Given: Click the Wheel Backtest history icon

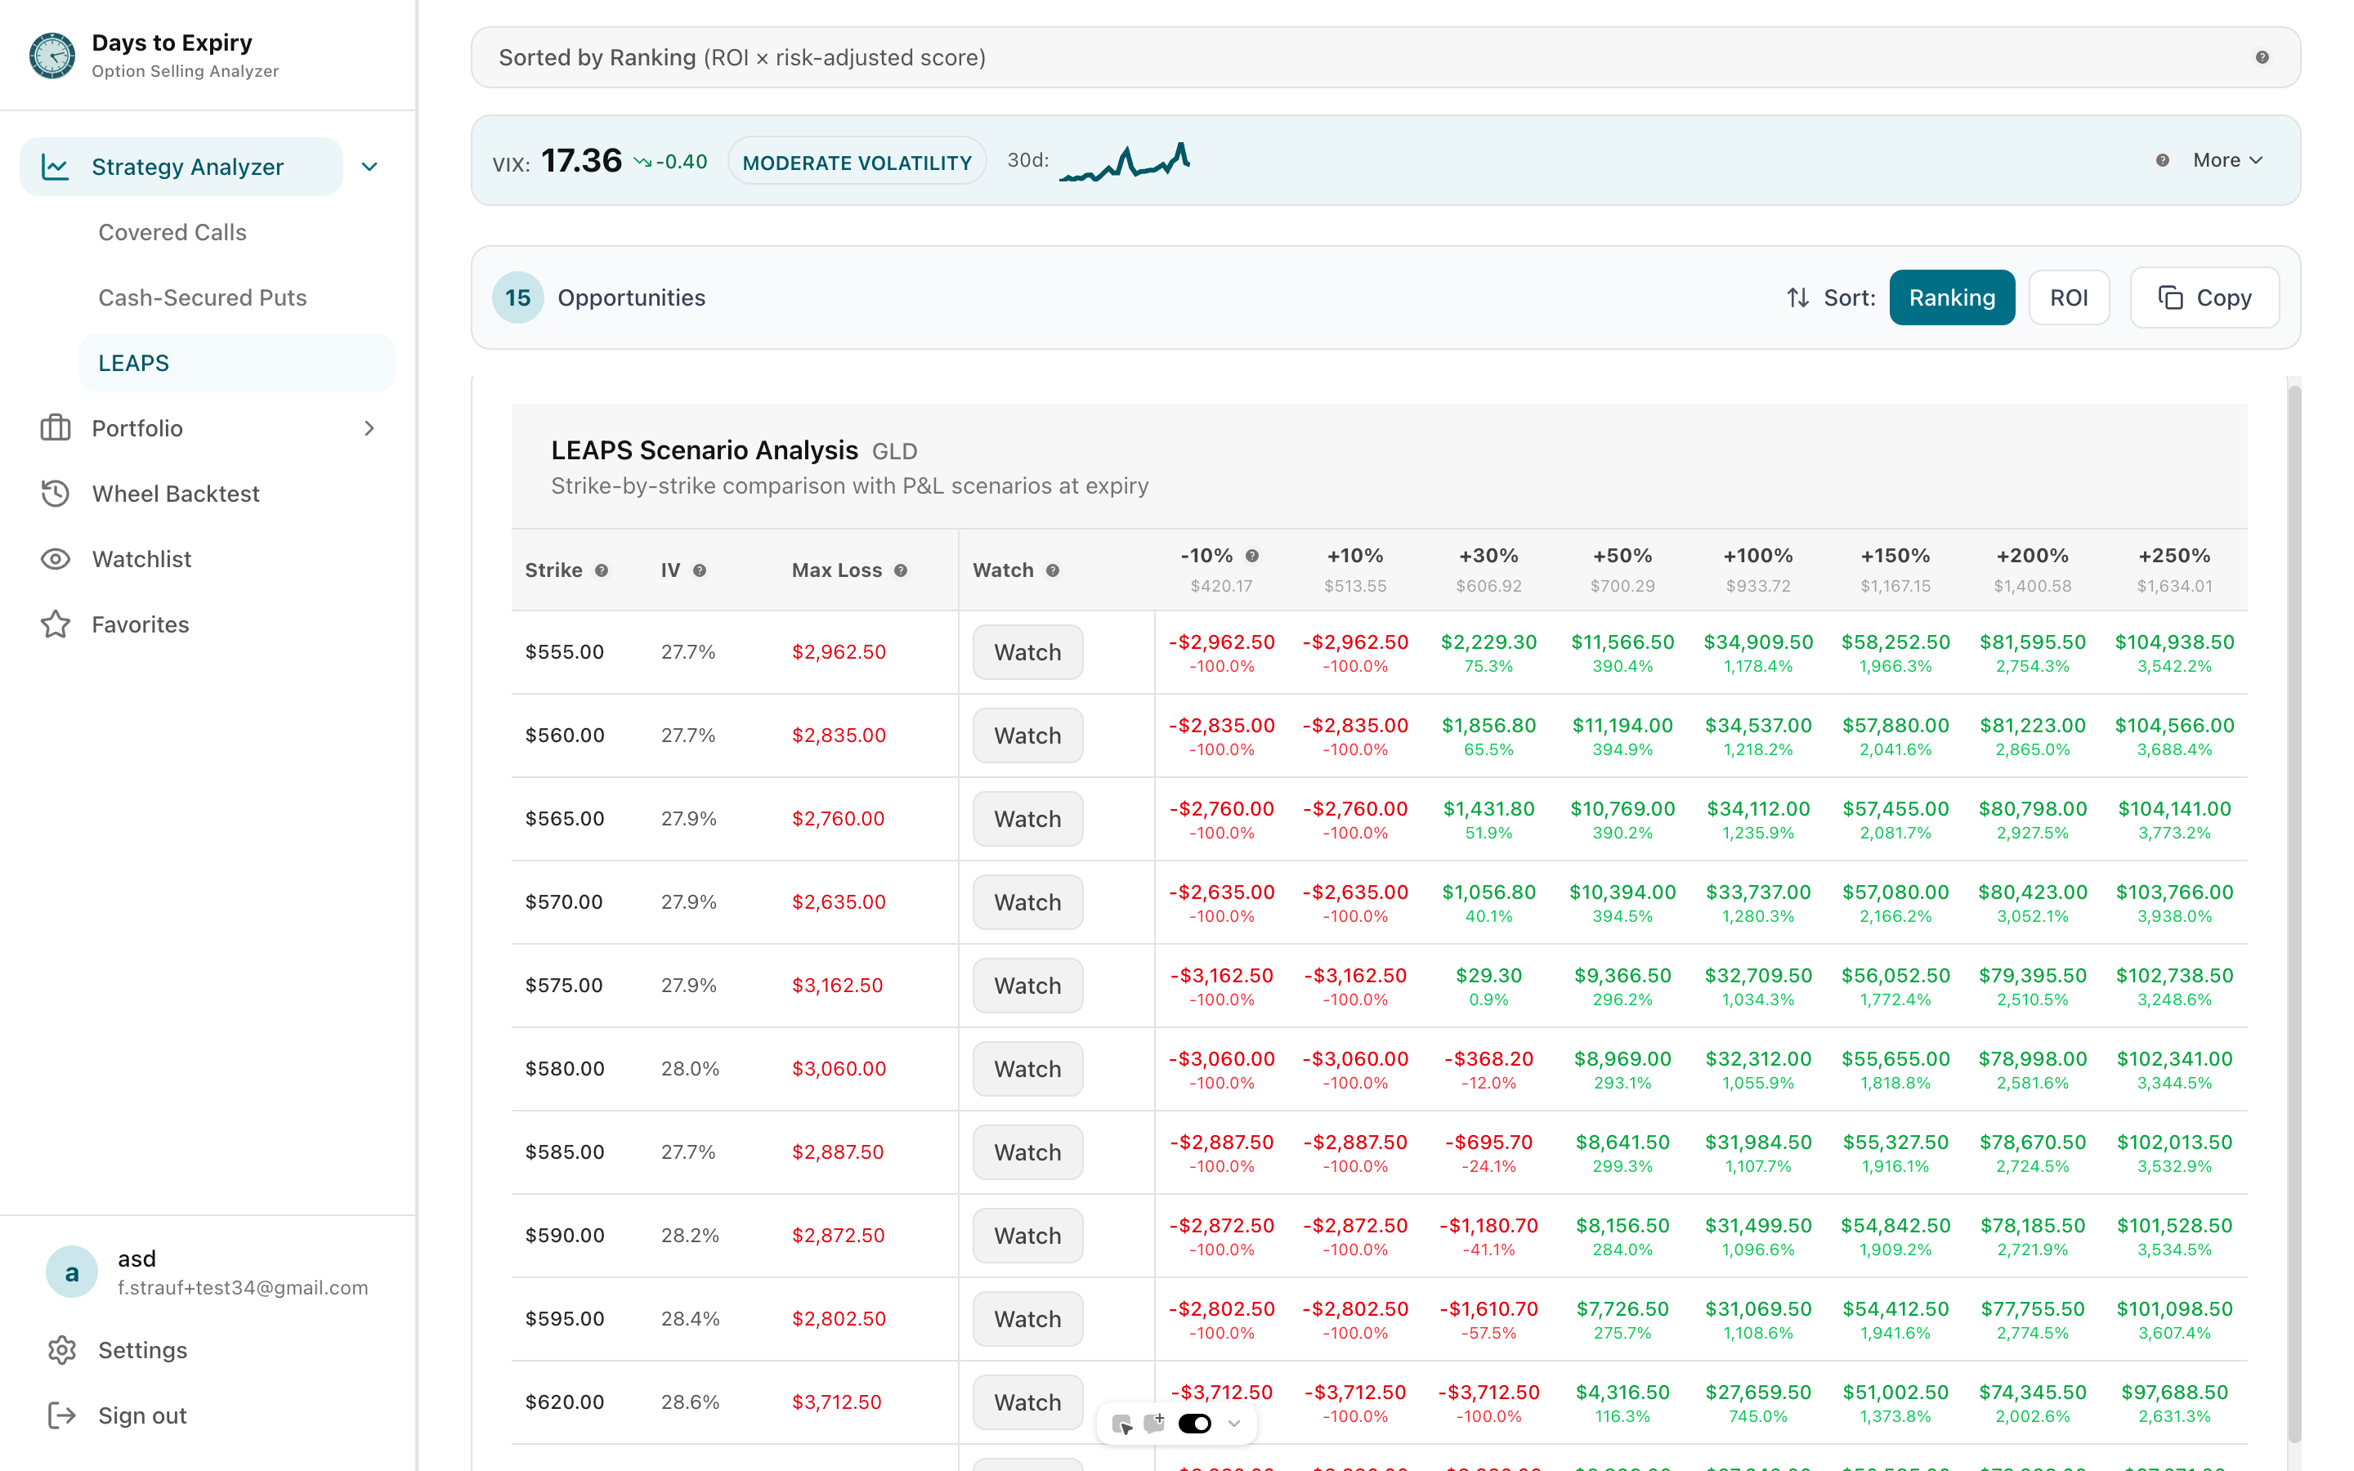Looking at the screenshot, I should (56, 494).
